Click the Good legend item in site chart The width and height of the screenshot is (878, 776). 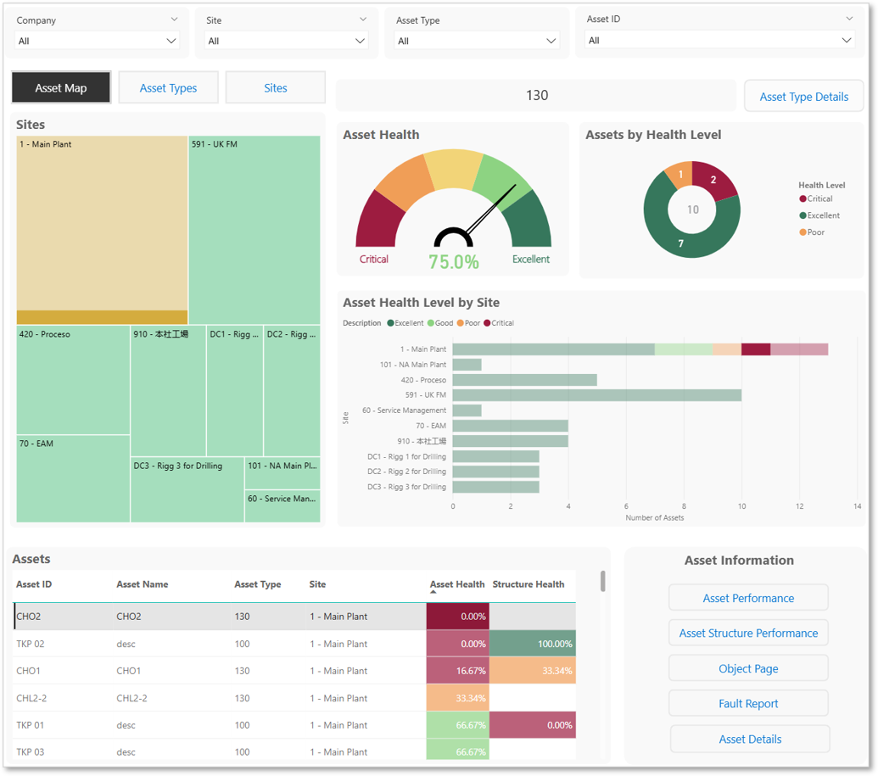pos(440,323)
